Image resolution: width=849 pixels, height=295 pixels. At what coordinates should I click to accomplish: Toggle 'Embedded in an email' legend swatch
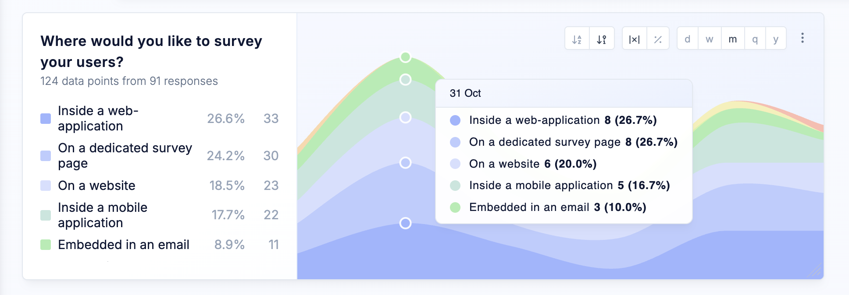(46, 245)
